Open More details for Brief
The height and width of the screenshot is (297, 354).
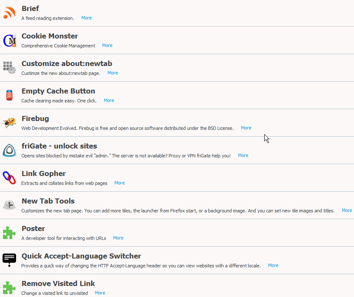86,18
